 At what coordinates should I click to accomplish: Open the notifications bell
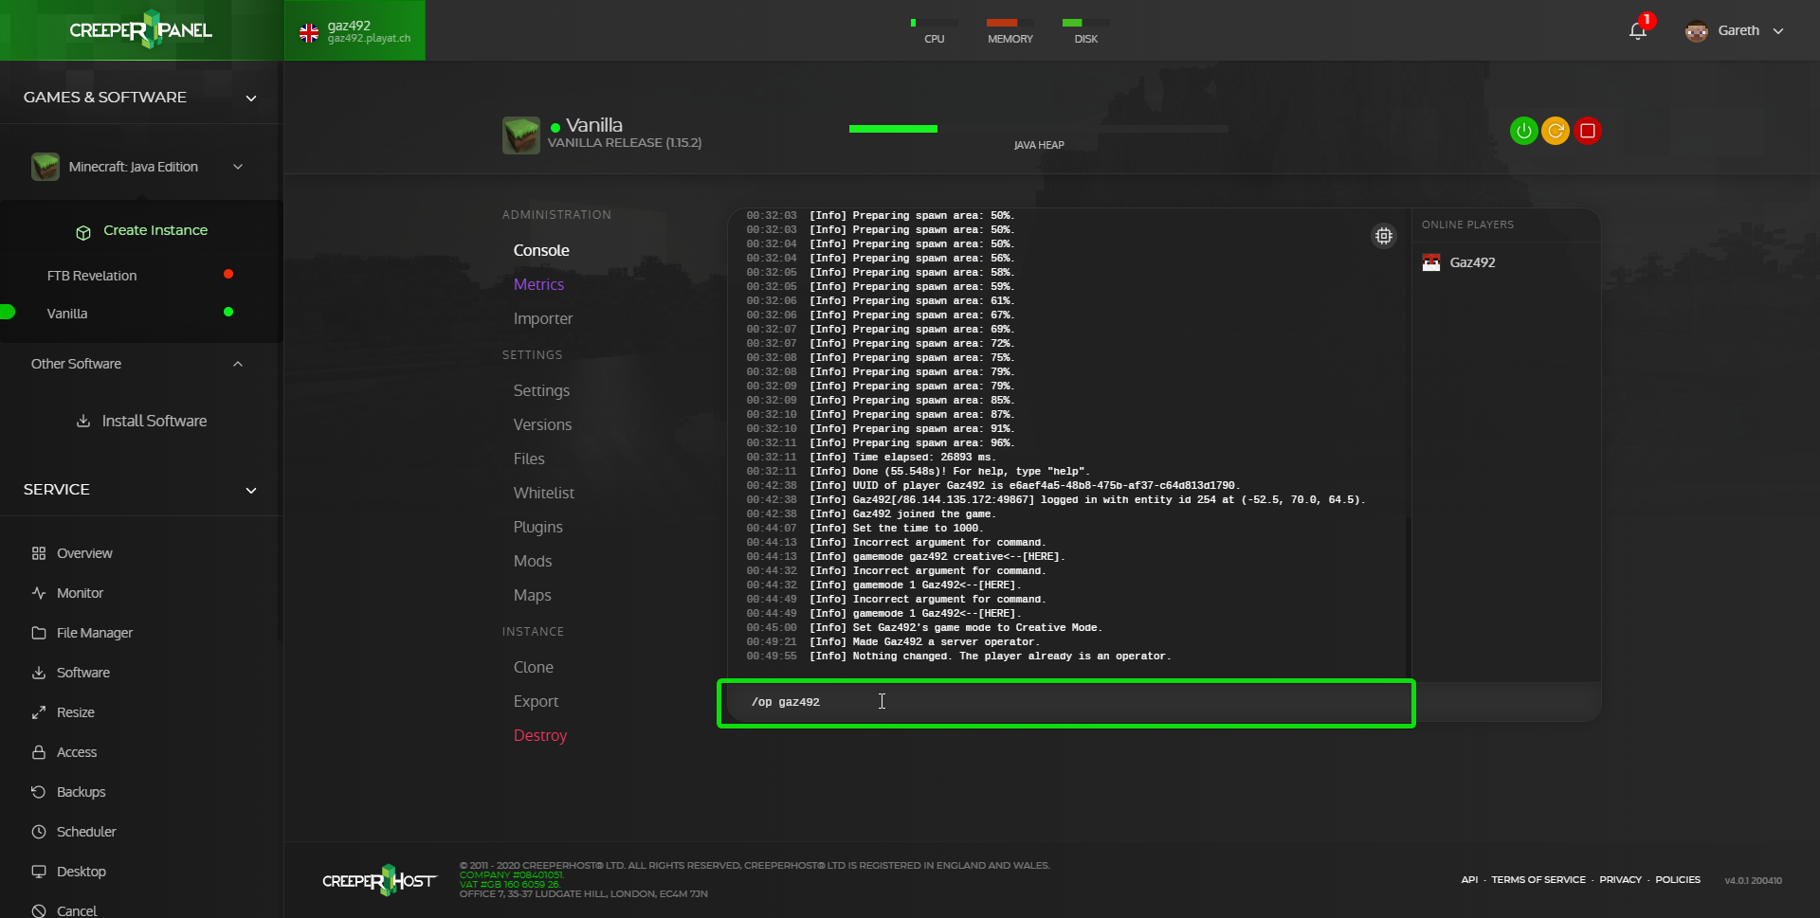pyautogui.click(x=1638, y=31)
